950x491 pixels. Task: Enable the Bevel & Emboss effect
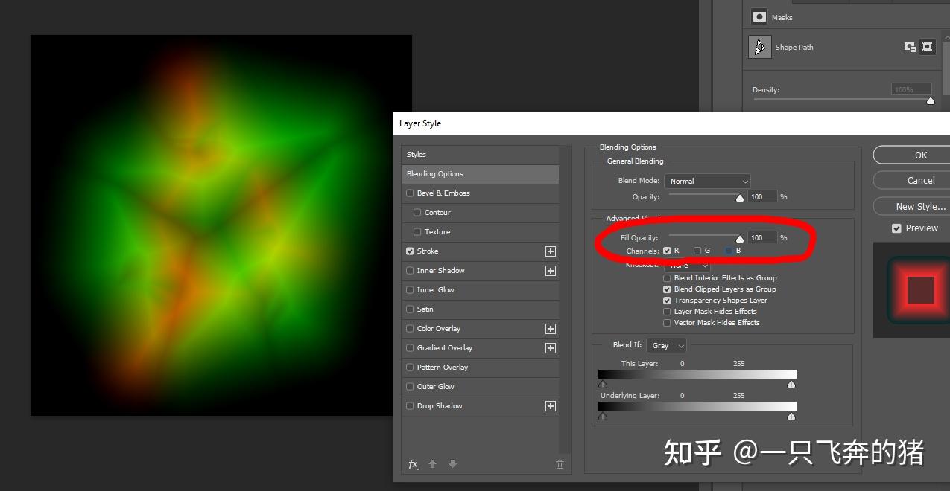coord(409,193)
